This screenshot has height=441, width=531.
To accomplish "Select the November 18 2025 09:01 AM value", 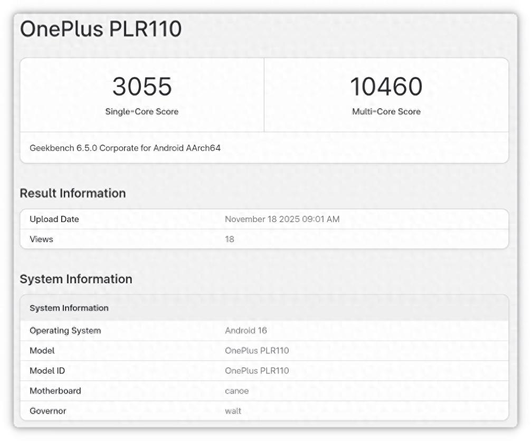I will click(x=282, y=219).
